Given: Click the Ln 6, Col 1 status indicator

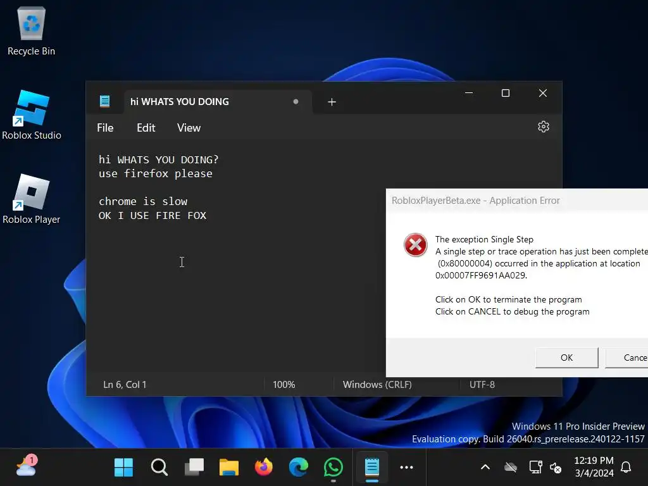Looking at the screenshot, I should (125, 384).
